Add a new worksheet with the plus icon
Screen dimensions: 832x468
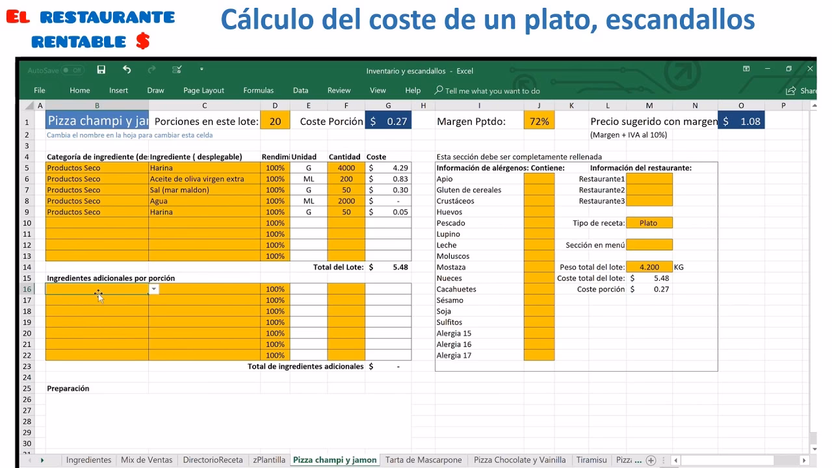click(x=651, y=460)
